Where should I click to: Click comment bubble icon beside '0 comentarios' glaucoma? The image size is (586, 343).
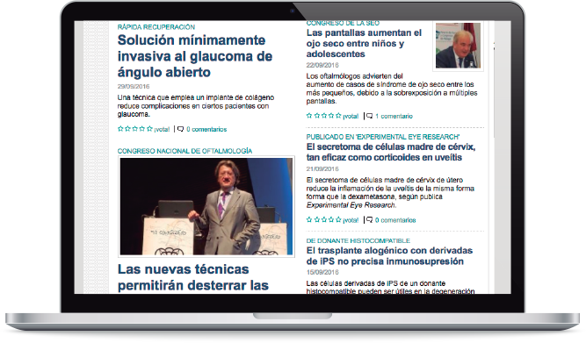pos(180,129)
